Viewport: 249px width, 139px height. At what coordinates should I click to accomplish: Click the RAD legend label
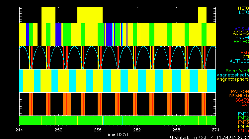coord(244,53)
